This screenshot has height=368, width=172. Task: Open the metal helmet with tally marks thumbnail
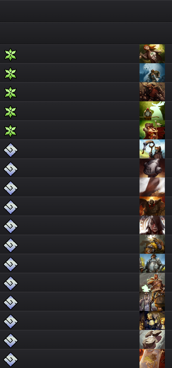click(x=152, y=168)
